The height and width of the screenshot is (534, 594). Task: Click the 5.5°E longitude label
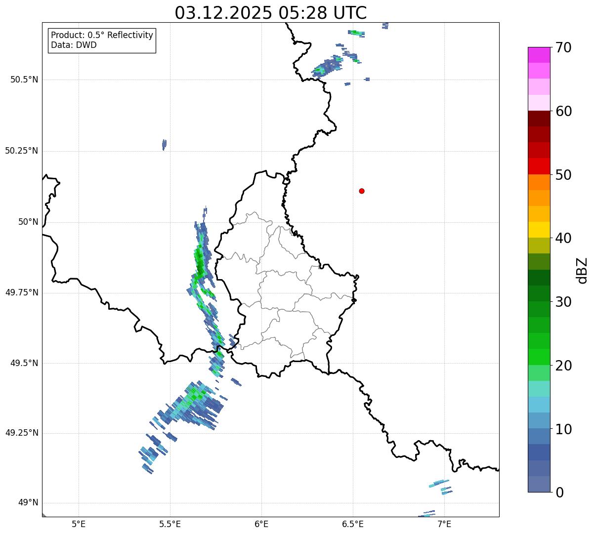170,524
